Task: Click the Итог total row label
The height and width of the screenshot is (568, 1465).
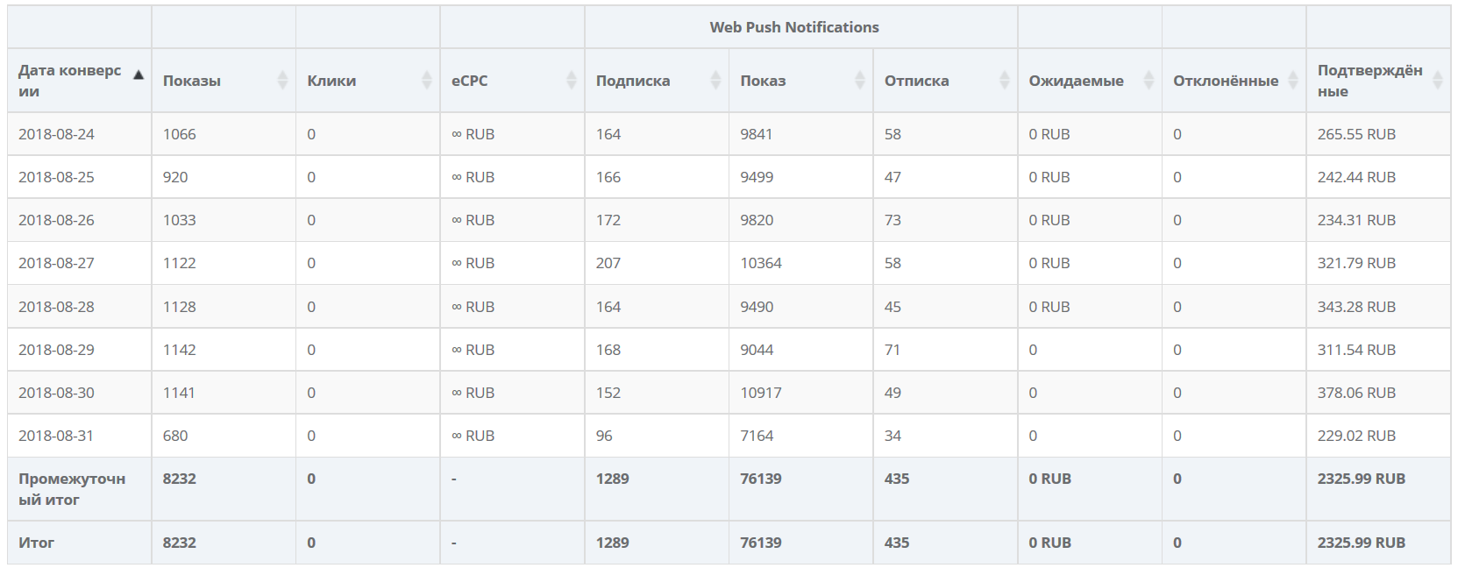Action: pyautogui.click(x=36, y=543)
